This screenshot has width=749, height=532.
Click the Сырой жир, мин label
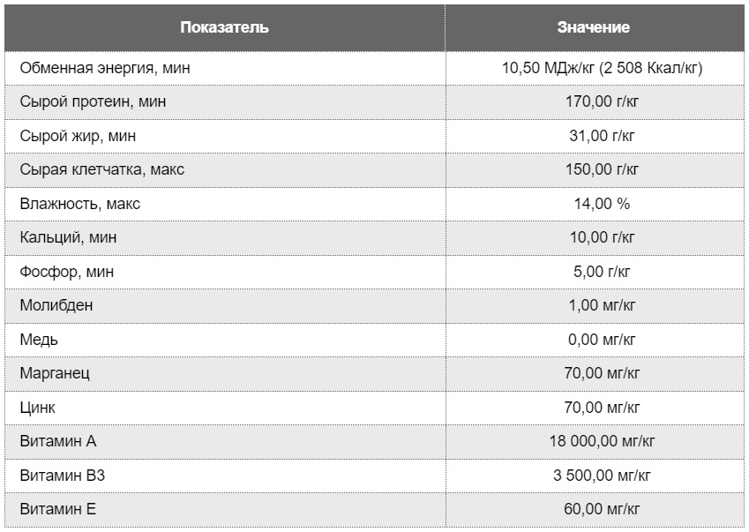[x=78, y=136]
